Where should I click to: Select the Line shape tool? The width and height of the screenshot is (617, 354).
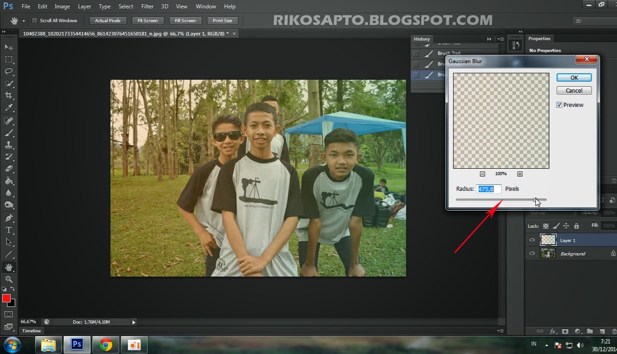[x=9, y=254]
